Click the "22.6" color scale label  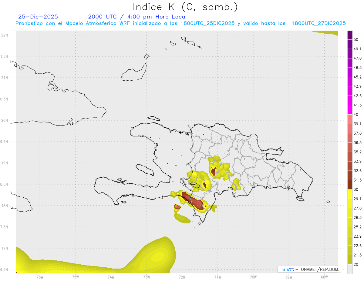pyautogui.click(x=358, y=246)
